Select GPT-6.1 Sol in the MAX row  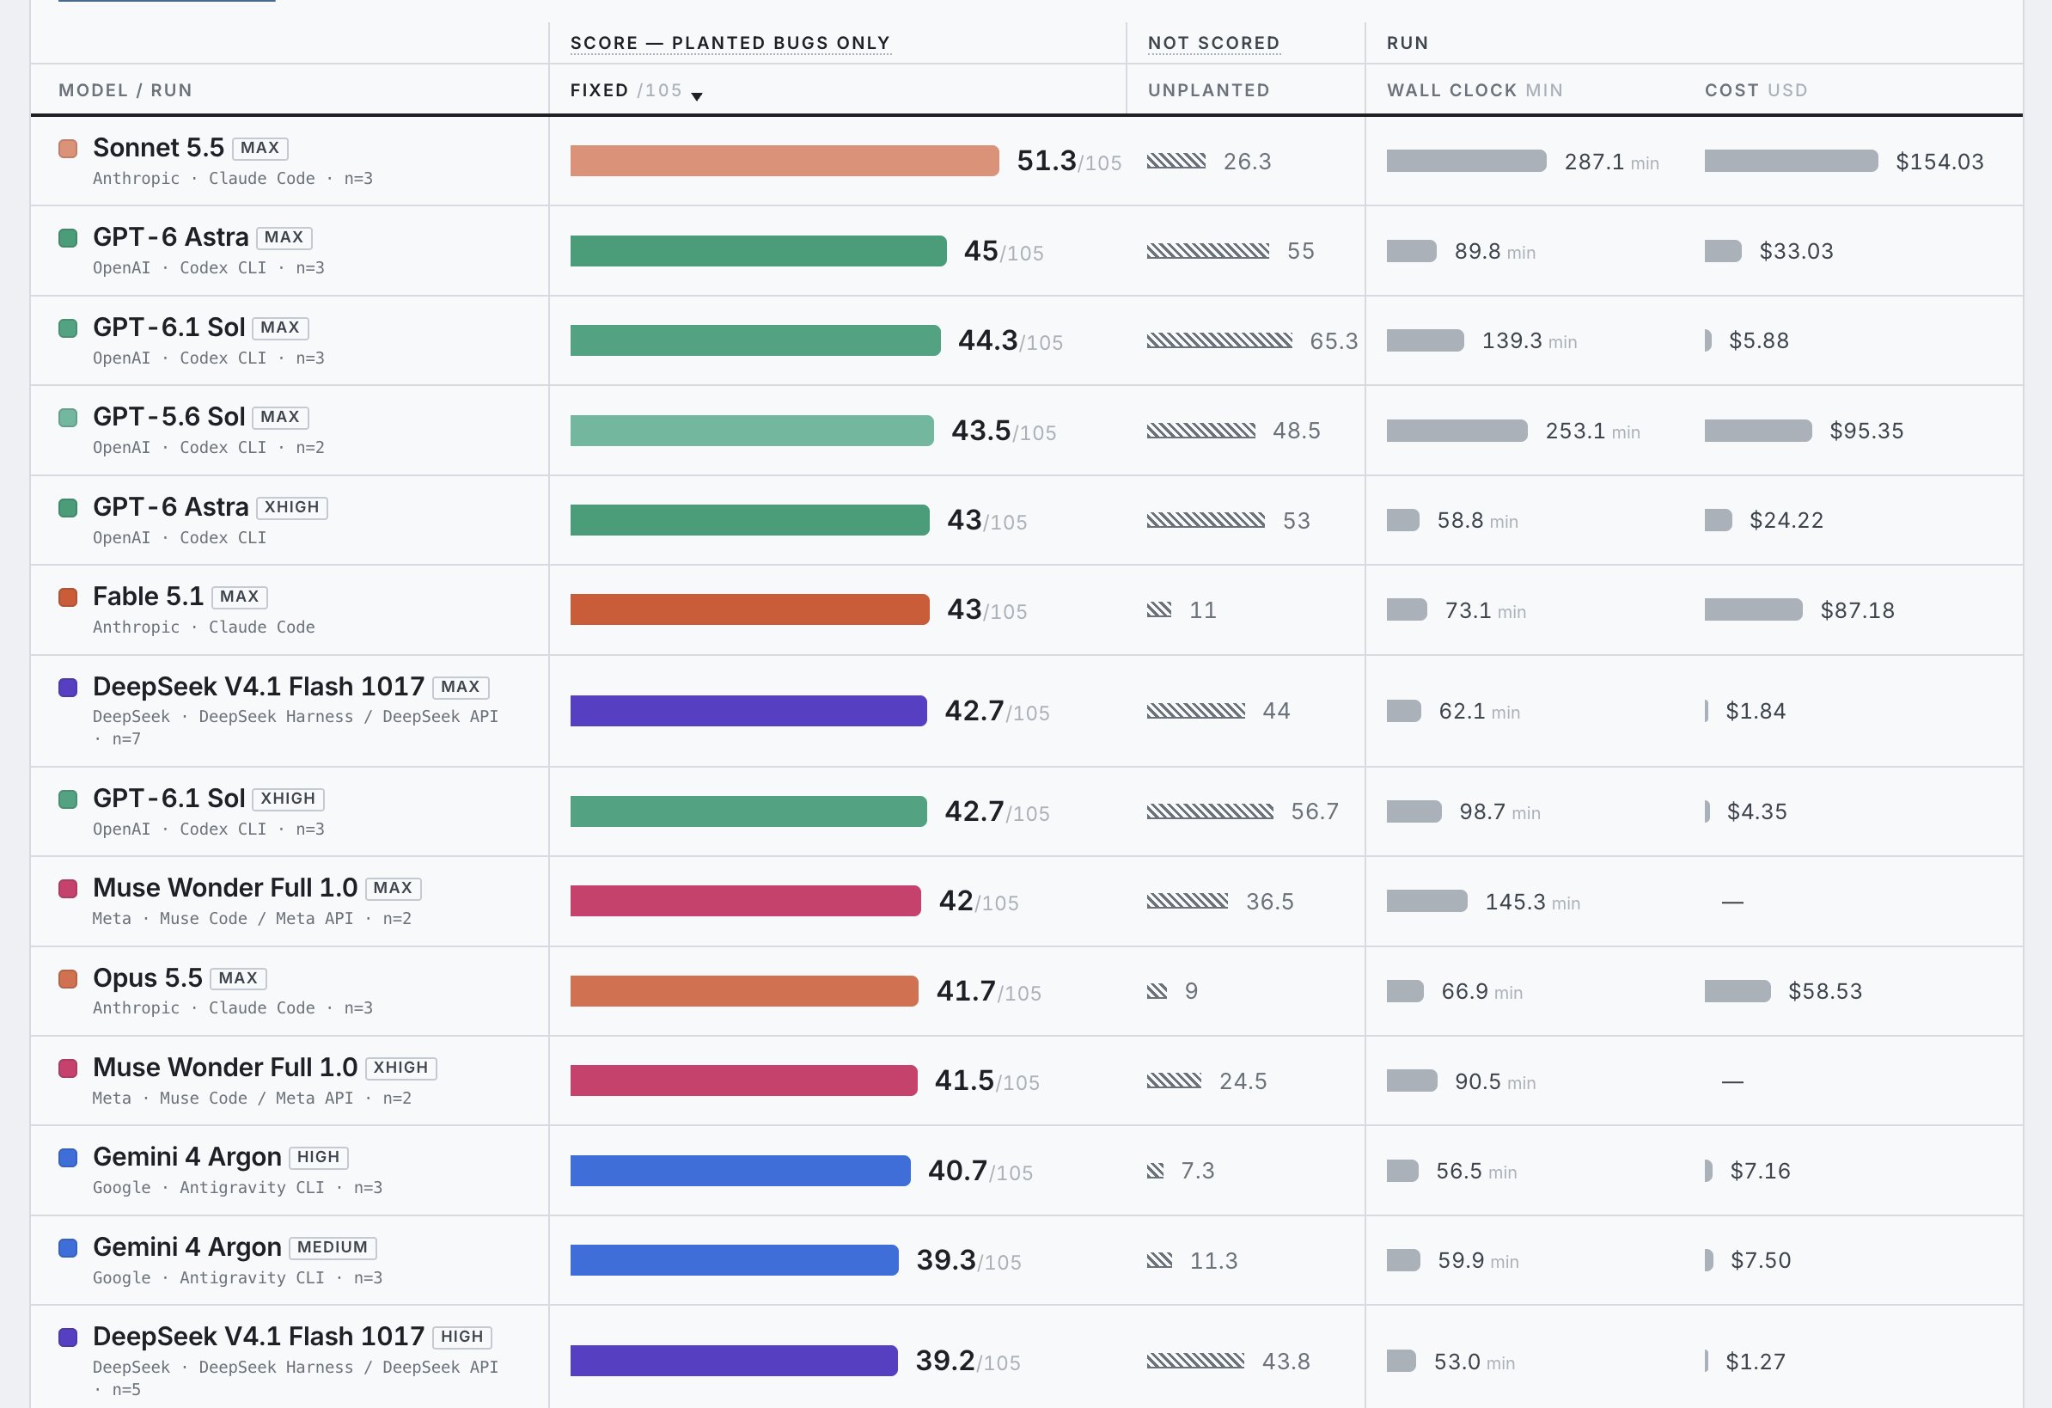pos(168,327)
